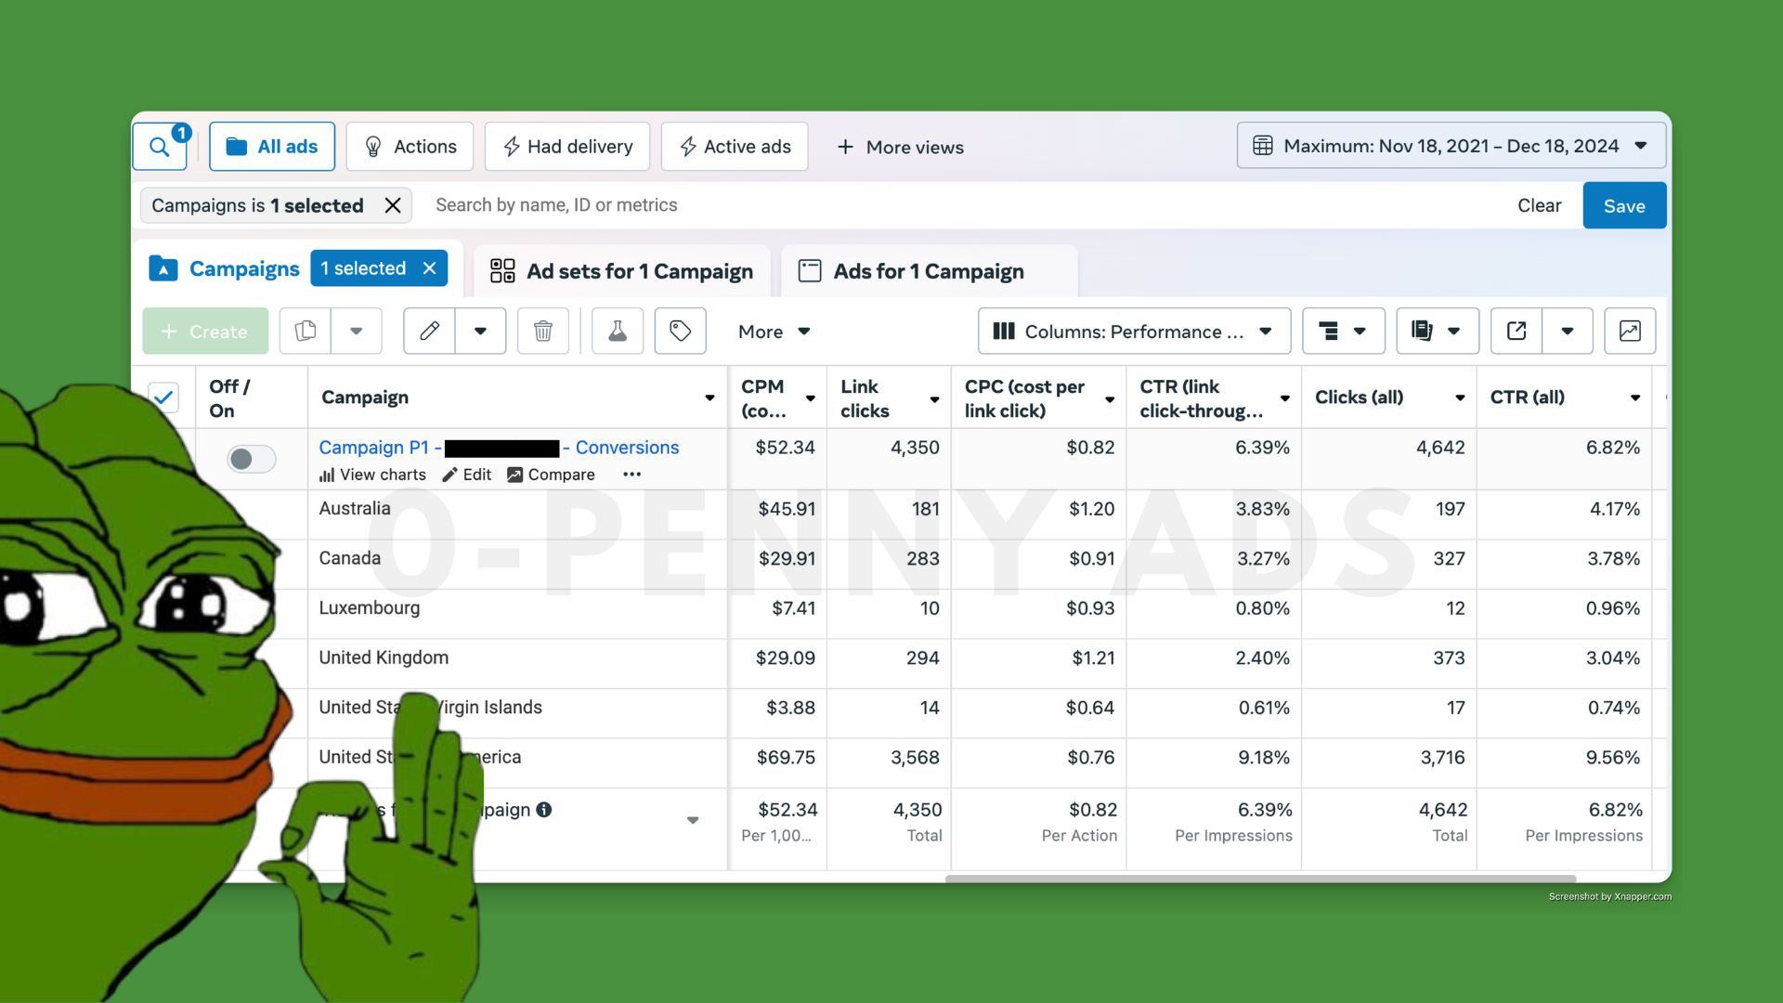Screen dimensions: 1783x1003
Task: Select the All ads view
Action: (x=272, y=147)
